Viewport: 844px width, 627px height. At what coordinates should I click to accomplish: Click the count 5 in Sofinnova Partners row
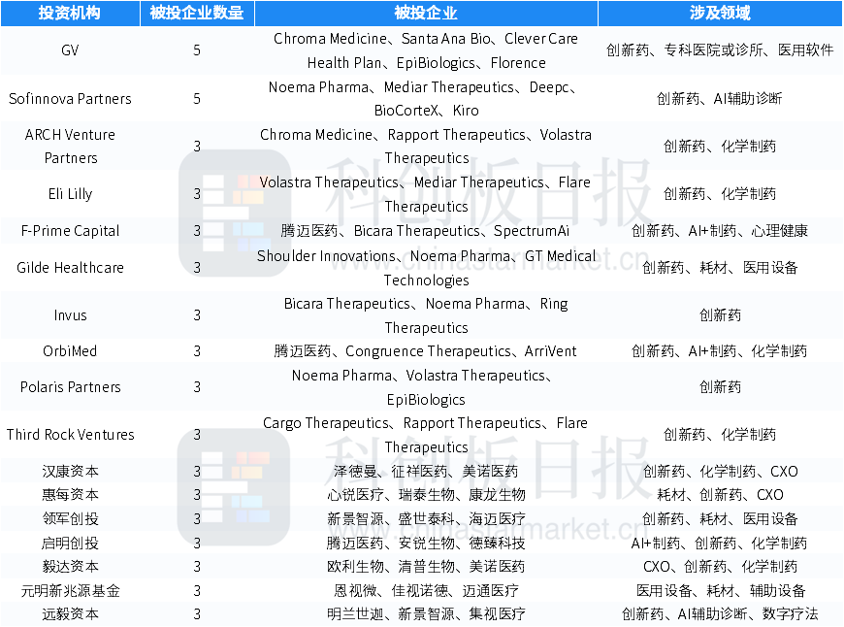point(197,99)
